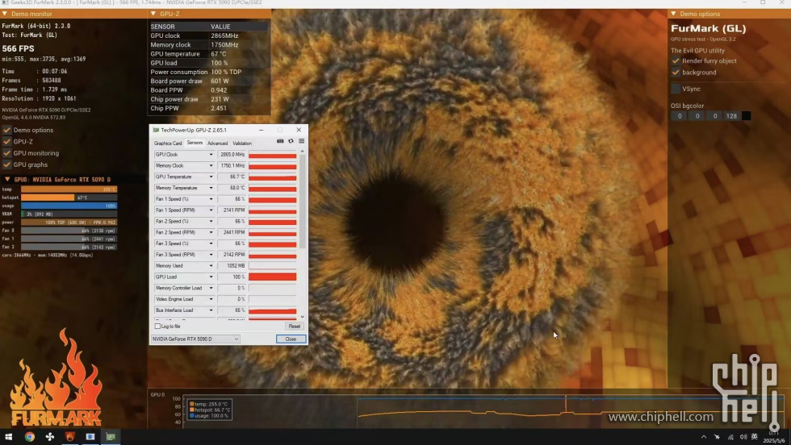
Task: Open the Memory Clock sensor dropdown
Action: (x=211, y=166)
